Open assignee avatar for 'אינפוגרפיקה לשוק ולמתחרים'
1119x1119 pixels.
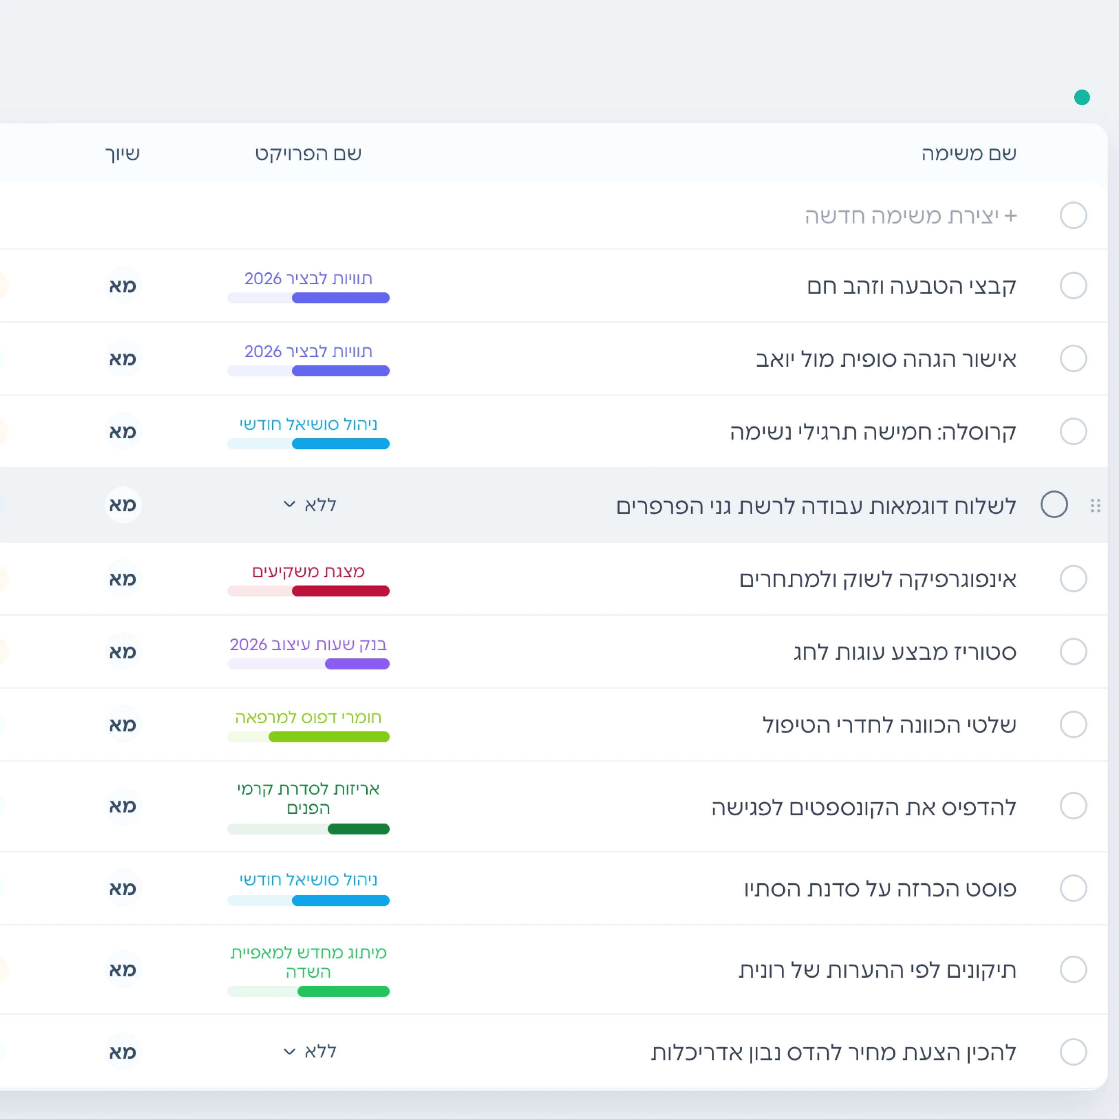(123, 579)
